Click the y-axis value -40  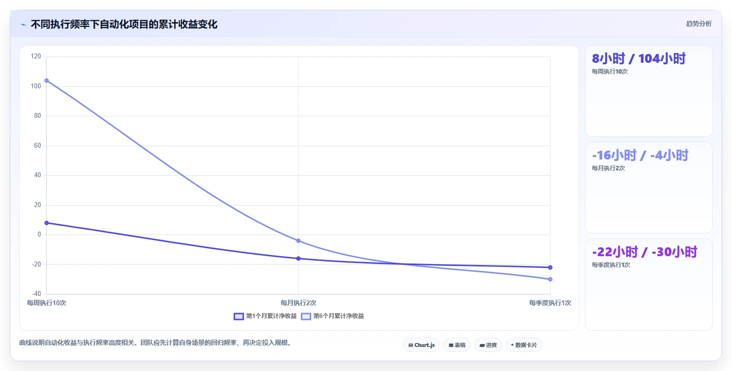coord(36,294)
